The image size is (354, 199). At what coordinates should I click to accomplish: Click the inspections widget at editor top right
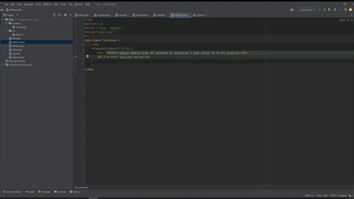coord(342,20)
